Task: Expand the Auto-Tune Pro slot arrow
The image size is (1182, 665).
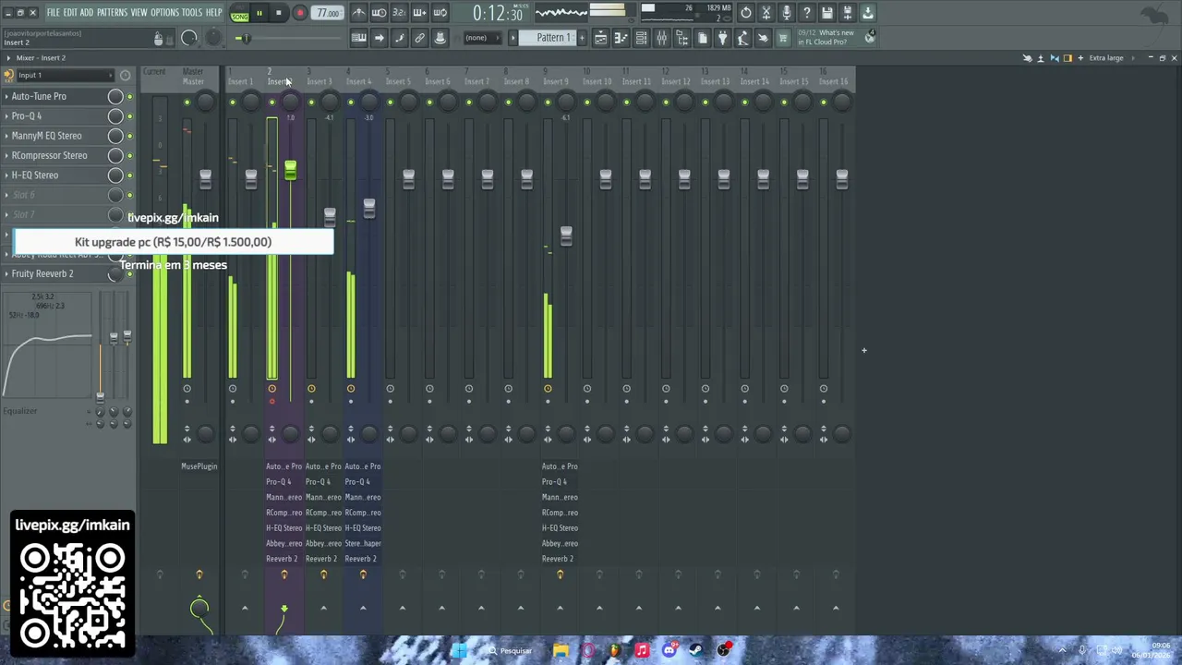Action: [6, 96]
